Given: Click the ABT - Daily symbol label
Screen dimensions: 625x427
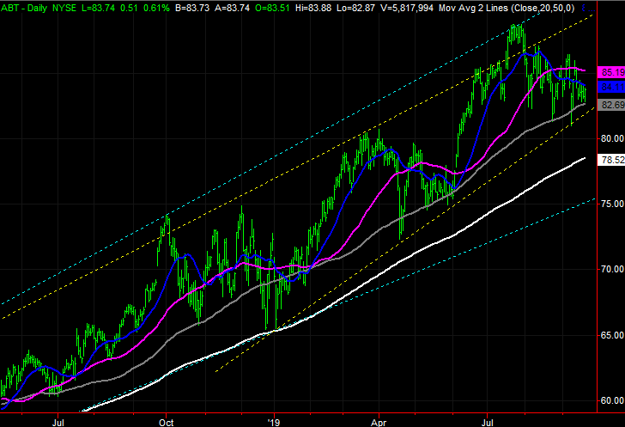Looking at the screenshot, I should pyautogui.click(x=25, y=8).
